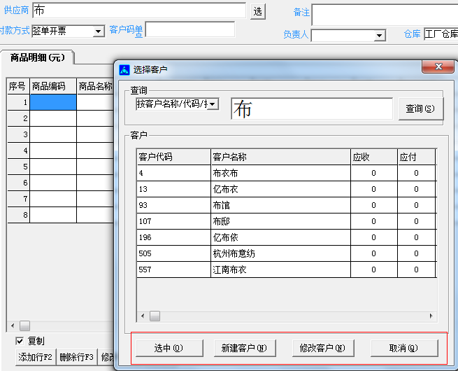Toggle the 复制 checkbox

[20, 341]
